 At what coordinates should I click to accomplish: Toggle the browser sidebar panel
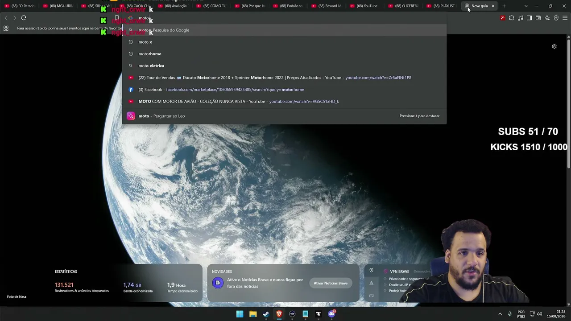pos(529,18)
